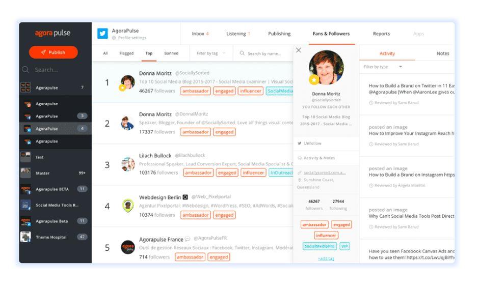This screenshot has width=479, height=287.
Task: Switch to the Notes tab
Action: pos(443,53)
